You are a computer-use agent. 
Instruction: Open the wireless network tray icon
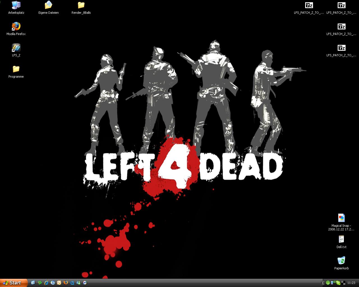coord(333,283)
